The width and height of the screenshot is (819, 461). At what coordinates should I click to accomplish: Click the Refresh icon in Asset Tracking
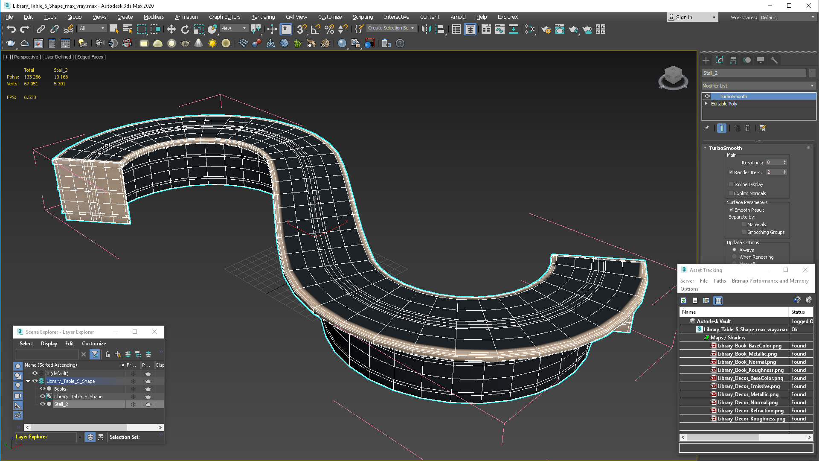point(683,301)
